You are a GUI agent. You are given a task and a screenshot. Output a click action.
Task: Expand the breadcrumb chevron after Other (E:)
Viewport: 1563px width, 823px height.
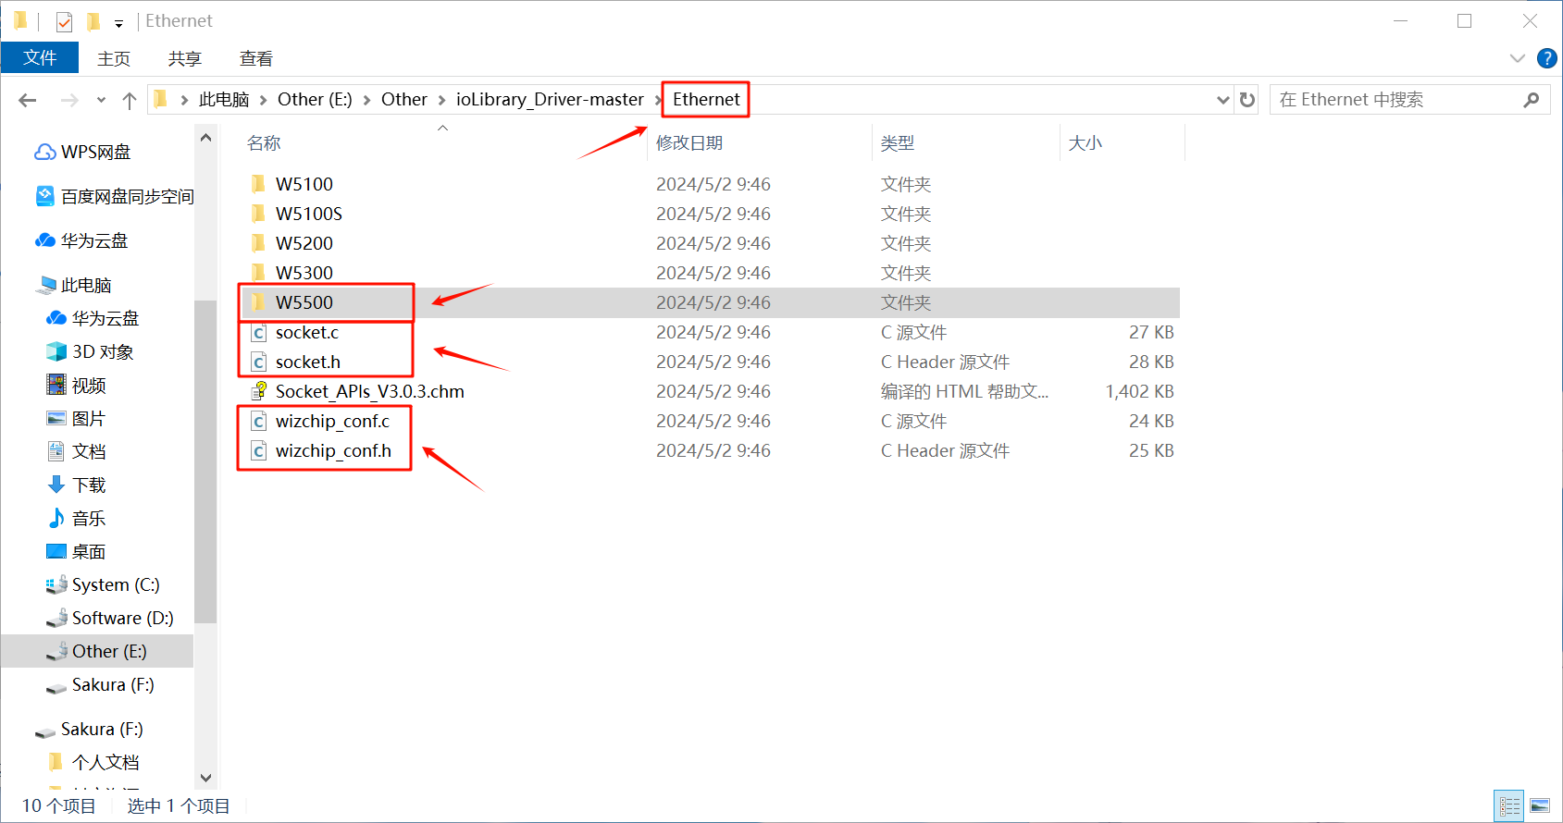pos(367,100)
